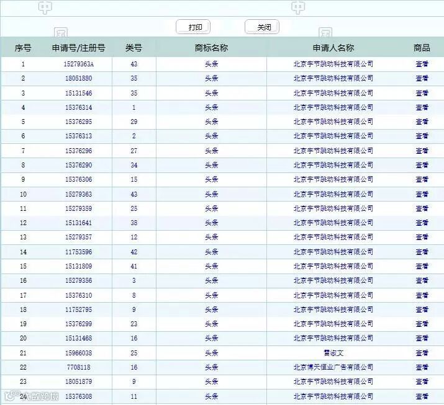Image resolution: width=444 pixels, height=405 pixels.
Task: Click application number 15376310
Action: 79,295
